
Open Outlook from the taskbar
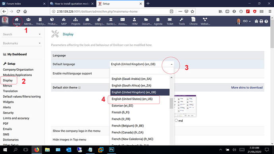tap(69, 150)
